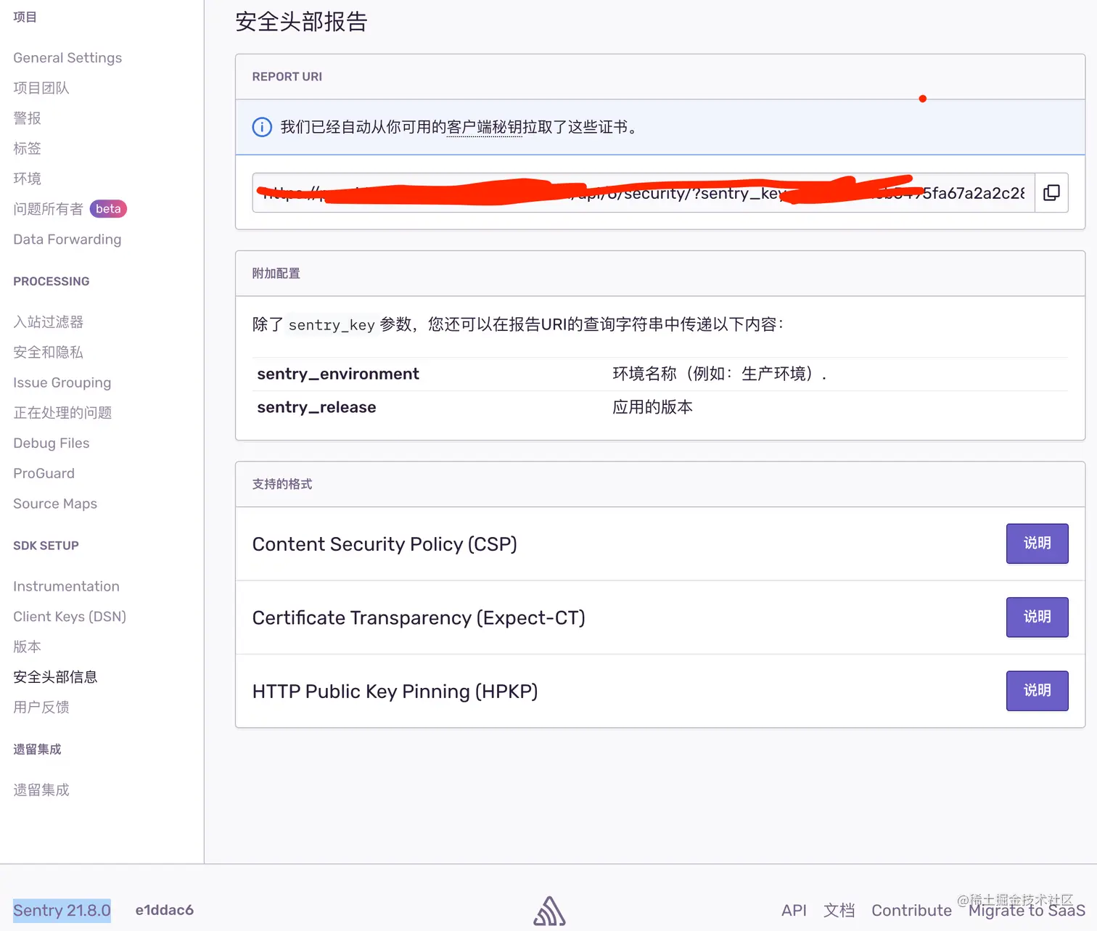Open 用户反馈 settings

(41, 708)
